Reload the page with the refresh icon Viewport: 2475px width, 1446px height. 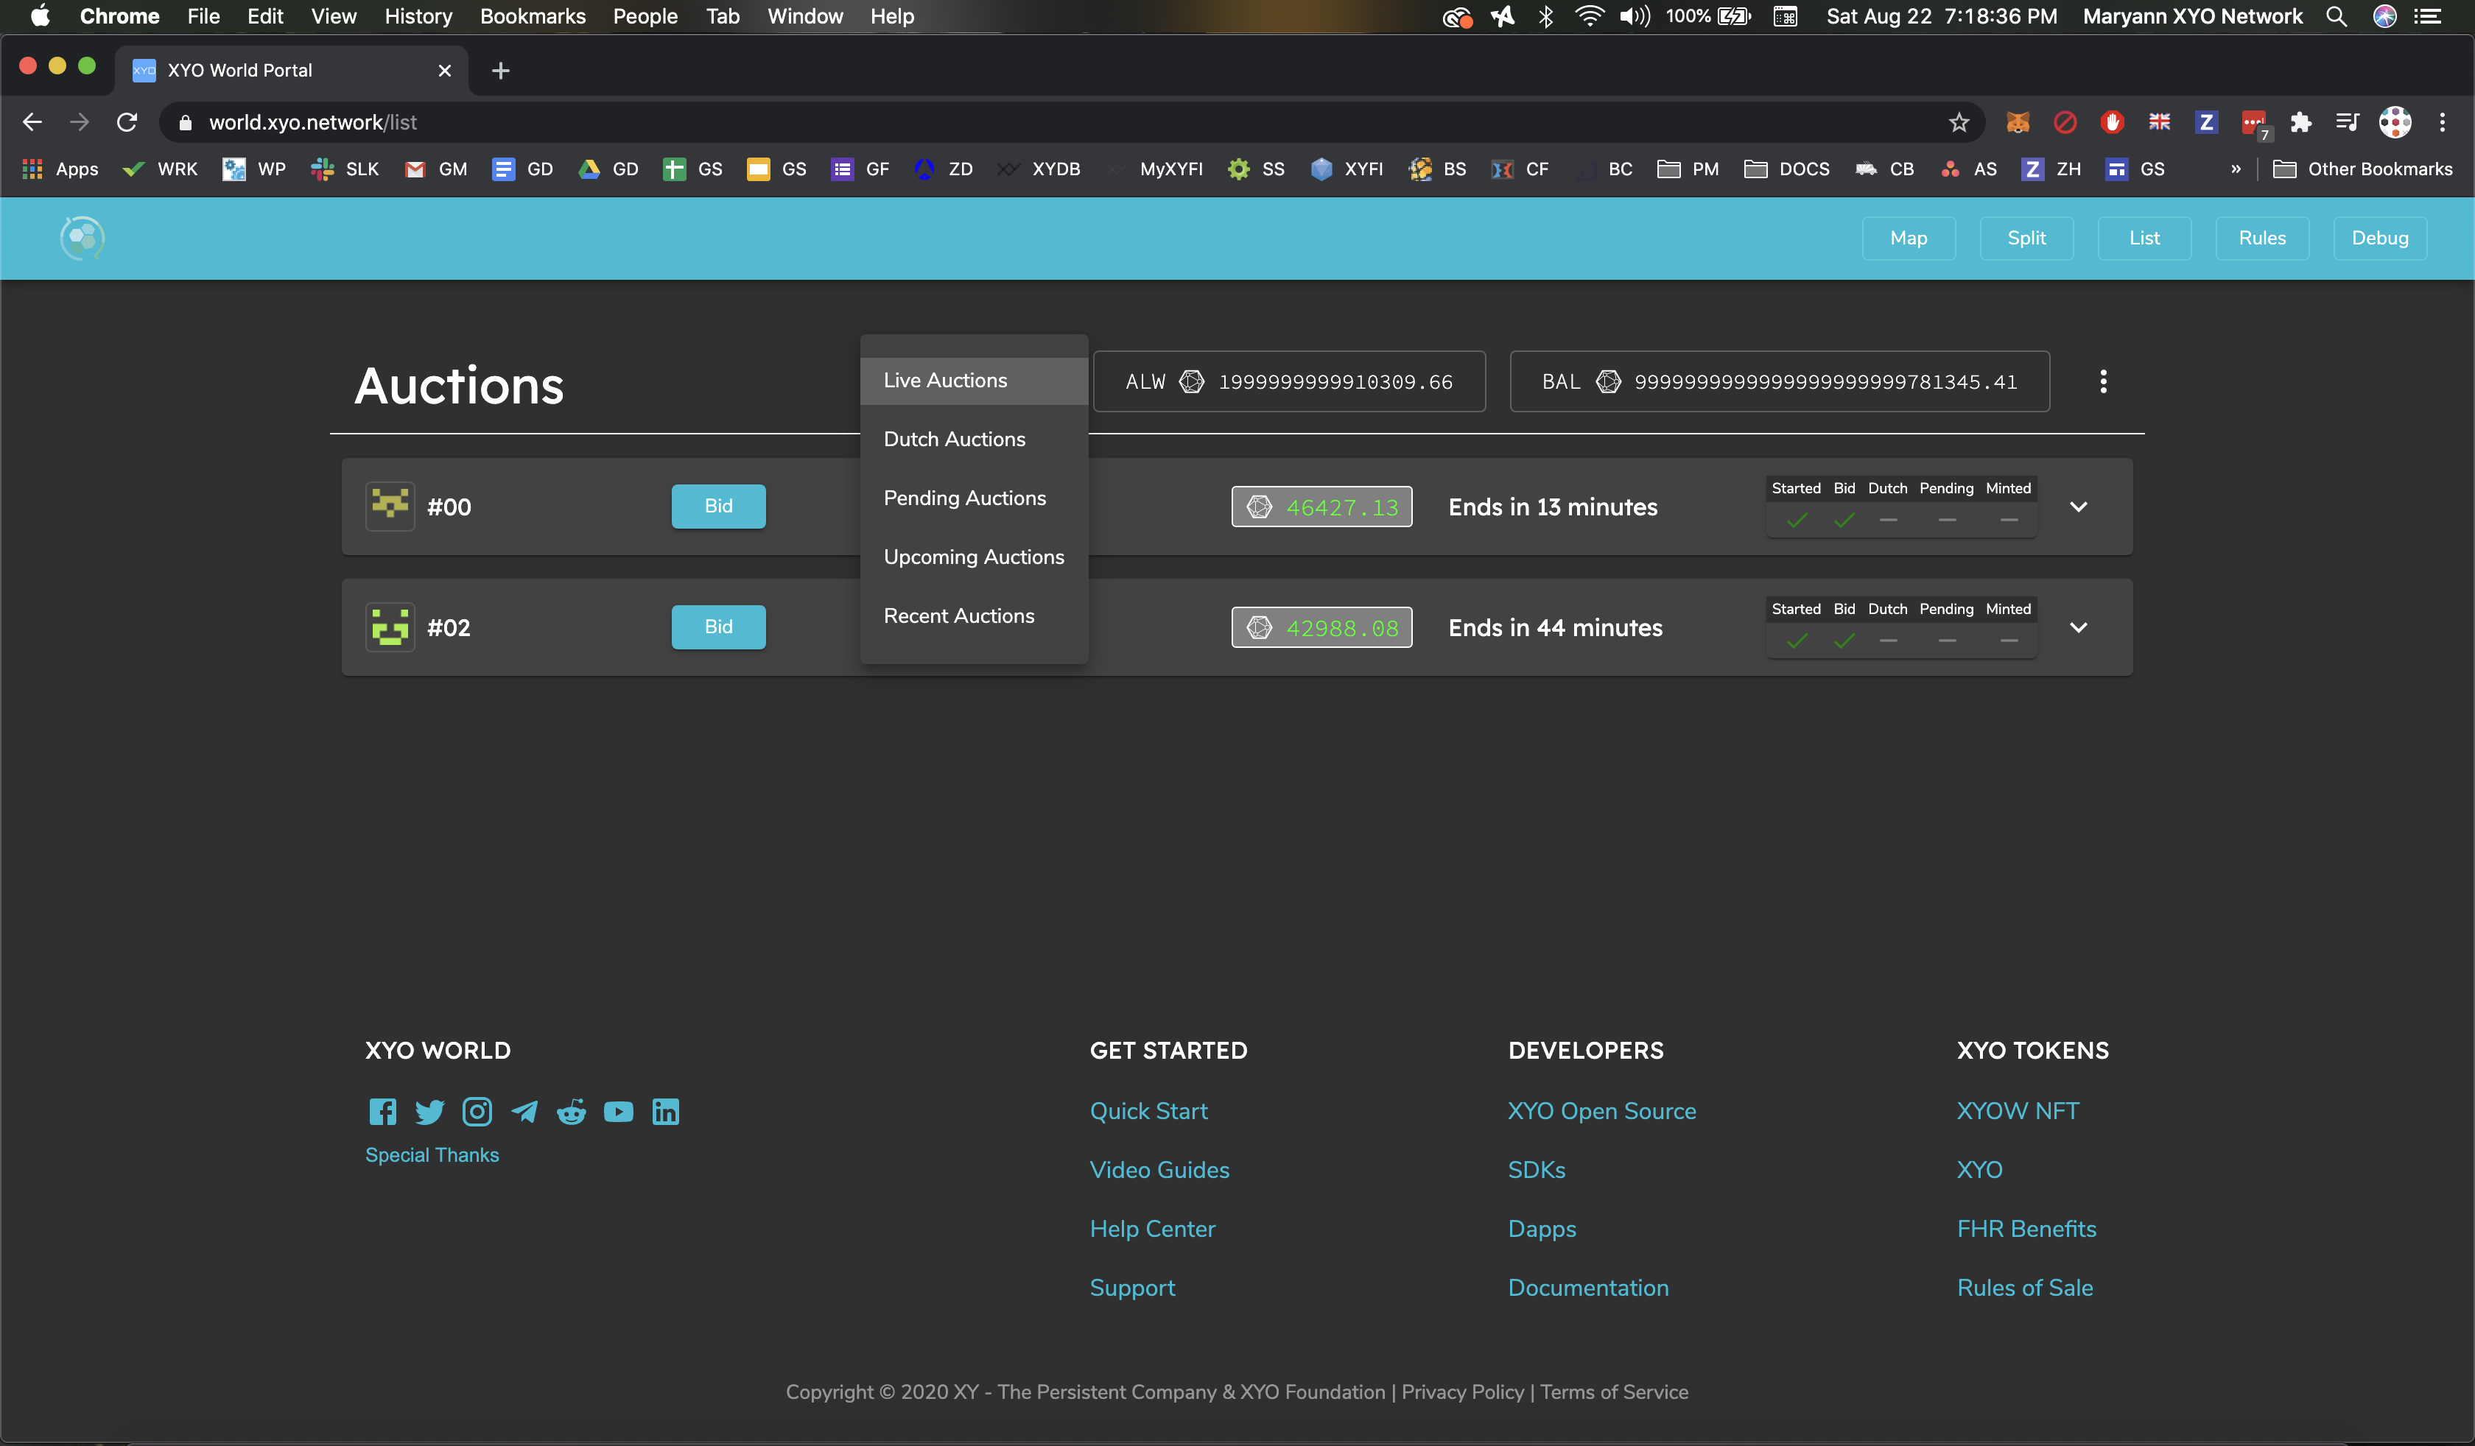click(127, 121)
